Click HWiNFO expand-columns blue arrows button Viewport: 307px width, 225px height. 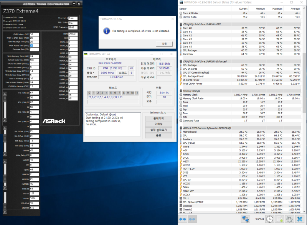[x=183, y=219]
